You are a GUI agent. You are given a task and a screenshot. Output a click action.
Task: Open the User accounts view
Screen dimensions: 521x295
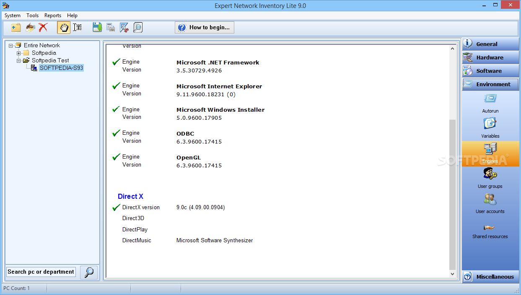tap(490, 204)
